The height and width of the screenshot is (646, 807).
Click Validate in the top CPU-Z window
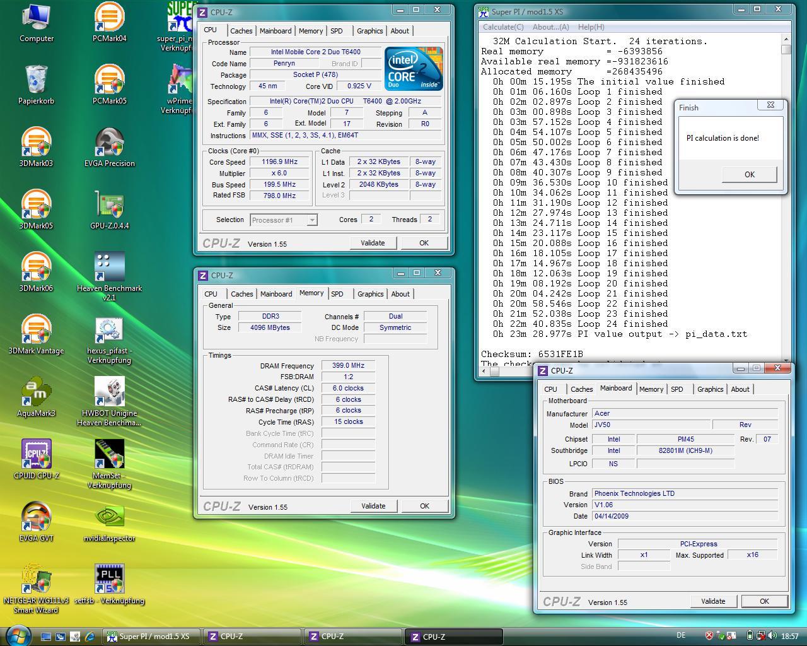point(373,243)
